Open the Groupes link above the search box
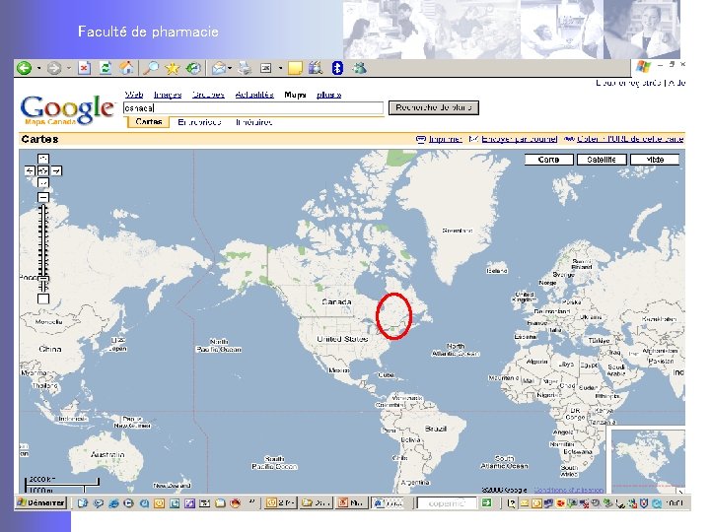 click(x=208, y=95)
